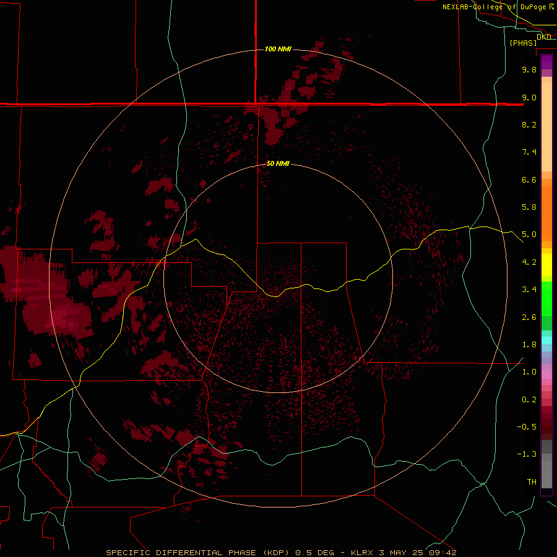Click the 5.8 scale value
The width and height of the screenshot is (557, 557).
coord(529,207)
